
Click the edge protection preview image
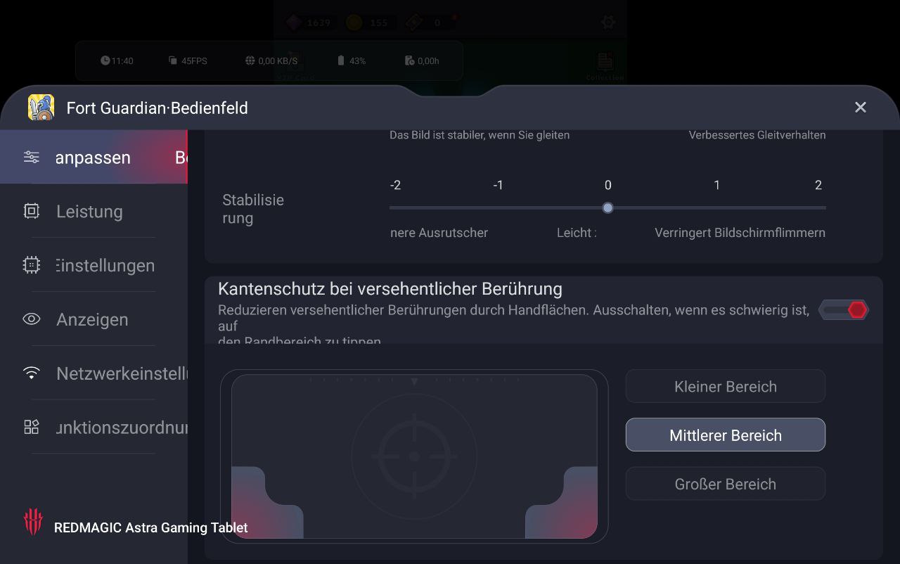coord(414,456)
